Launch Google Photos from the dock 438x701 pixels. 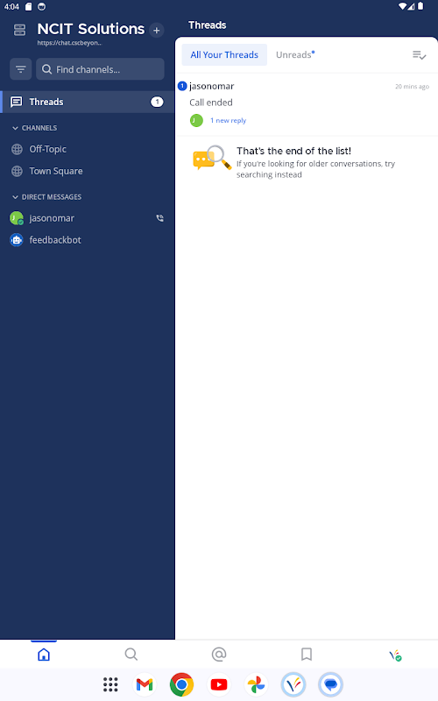tap(256, 684)
